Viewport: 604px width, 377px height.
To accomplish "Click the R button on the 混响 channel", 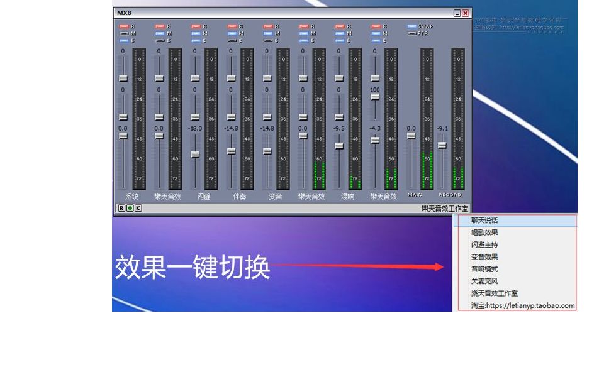I will pos(339,26).
